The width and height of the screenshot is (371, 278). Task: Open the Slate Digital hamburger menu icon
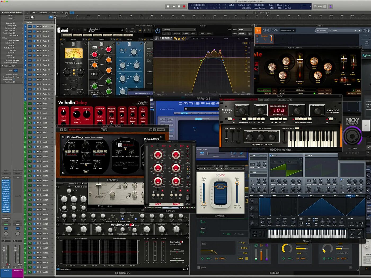(x=85, y=30)
